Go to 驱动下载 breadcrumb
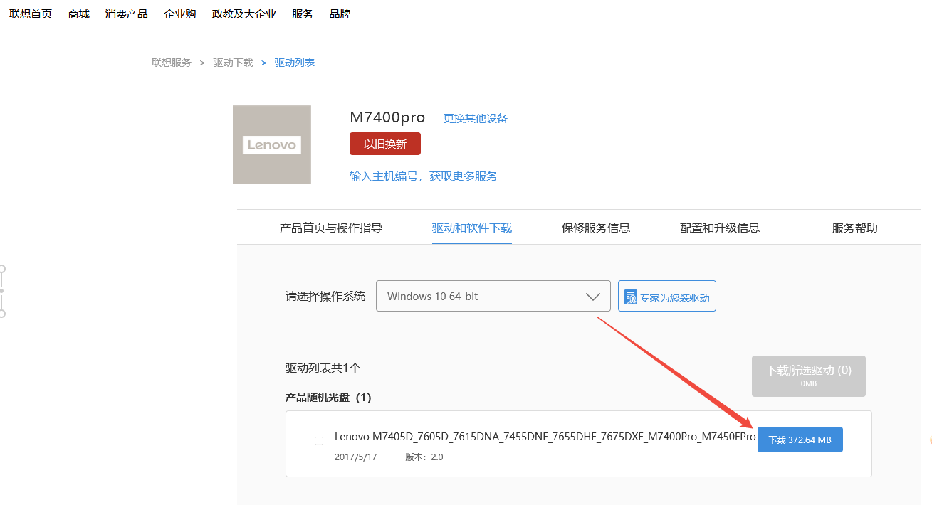Viewport: 932px width, 505px height. coord(233,63)
